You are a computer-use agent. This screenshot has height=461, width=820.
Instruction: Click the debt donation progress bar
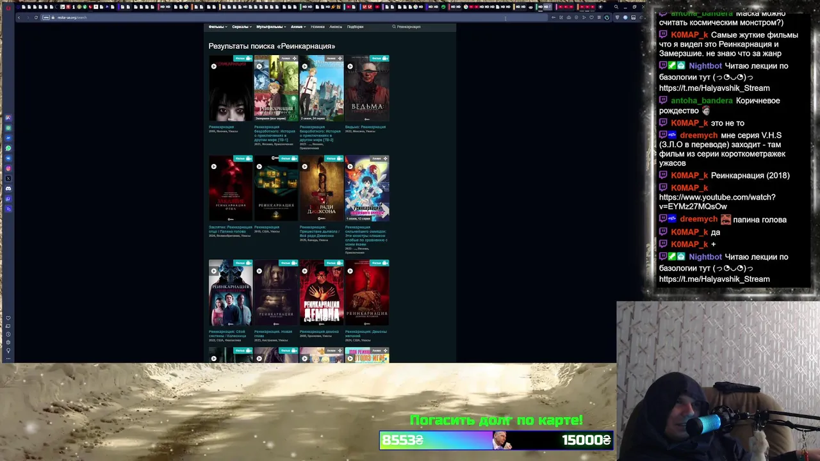496,440
